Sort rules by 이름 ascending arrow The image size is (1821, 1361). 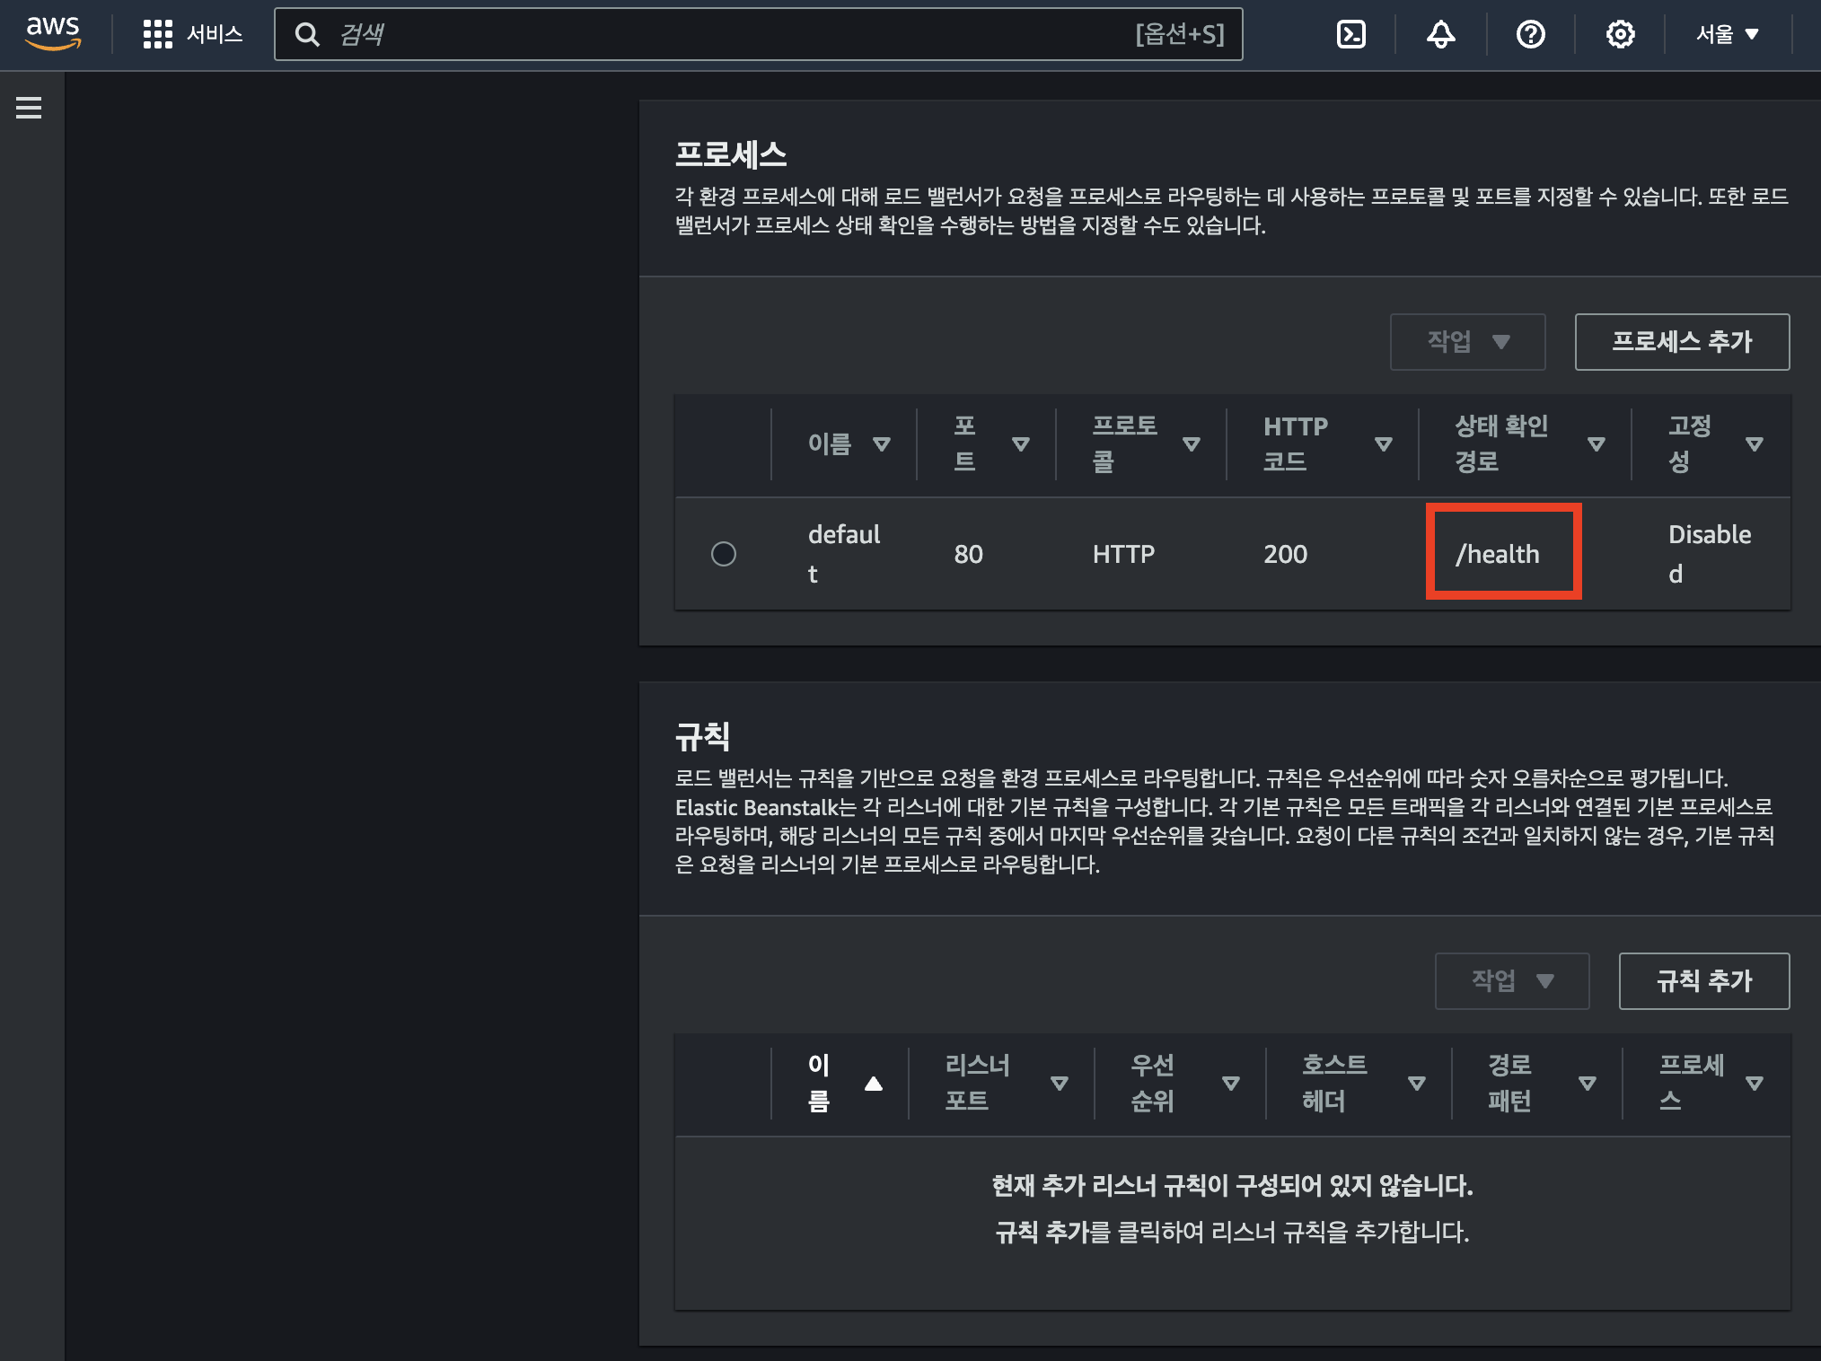tap(874, 1084)
